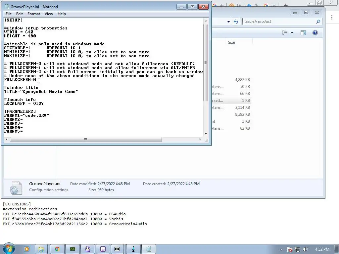
Task: Open the Explorer view options dropdown arrow
Action: point(292,33)
